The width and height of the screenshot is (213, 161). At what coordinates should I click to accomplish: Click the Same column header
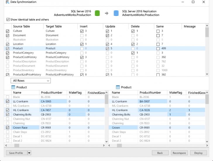tap(168, 26)
